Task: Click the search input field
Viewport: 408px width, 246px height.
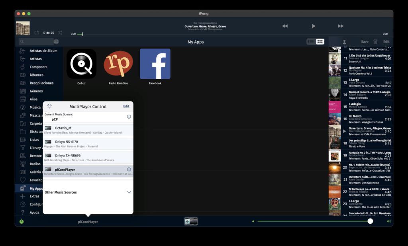Action: pyautogui.click(x=36, y=42)
